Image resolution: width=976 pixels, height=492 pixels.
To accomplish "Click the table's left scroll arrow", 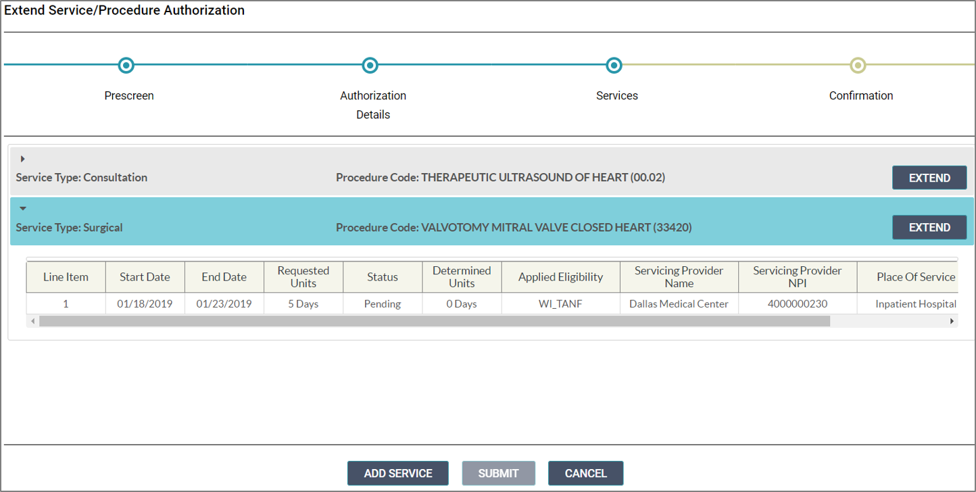I will click(32, 322).
